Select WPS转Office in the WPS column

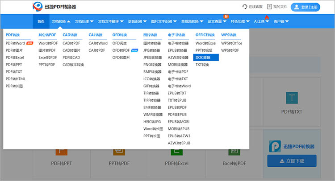tap(231, 43)
